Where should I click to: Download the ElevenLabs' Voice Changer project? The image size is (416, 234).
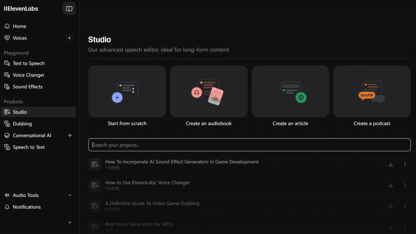[391, 185]
